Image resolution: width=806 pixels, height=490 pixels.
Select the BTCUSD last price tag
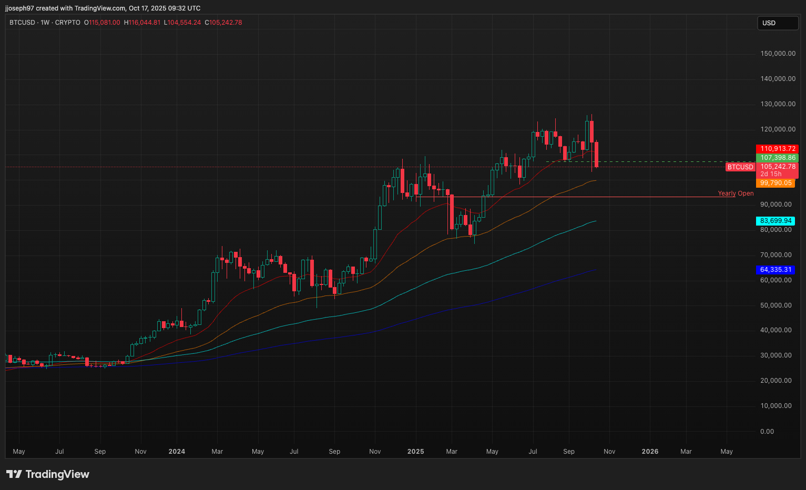740,167
